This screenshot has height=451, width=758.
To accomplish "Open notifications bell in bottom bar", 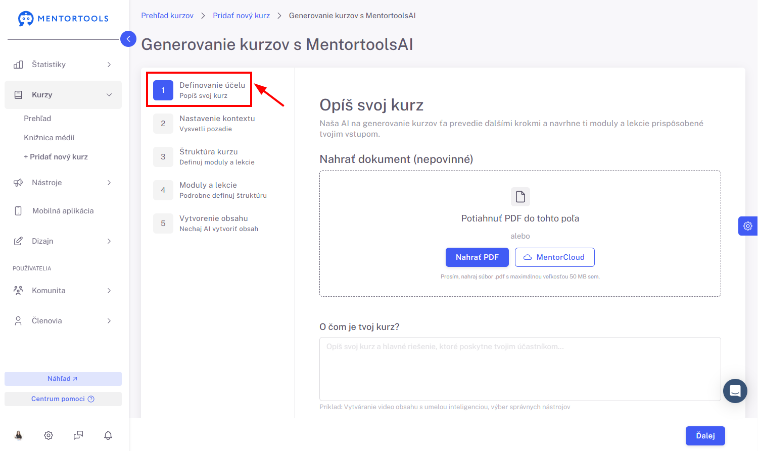I will coord(108,435).
